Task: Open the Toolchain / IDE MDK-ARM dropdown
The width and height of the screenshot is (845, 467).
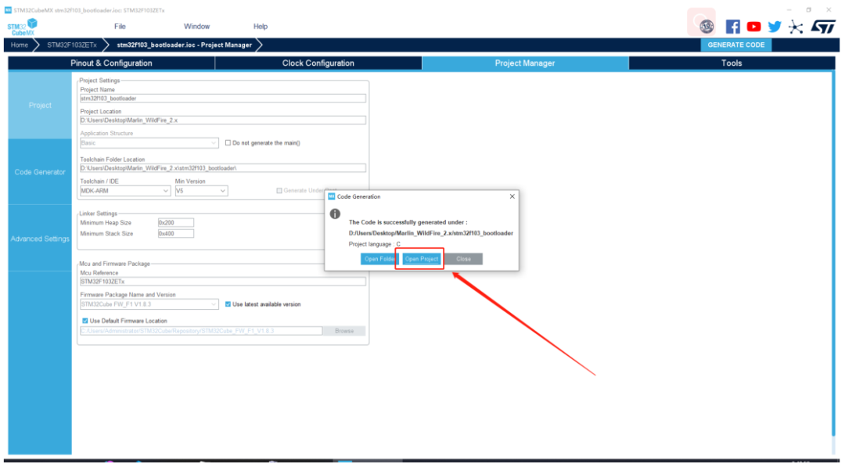Action: 125,191
